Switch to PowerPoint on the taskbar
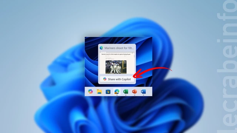 click(x=134, y=92)
